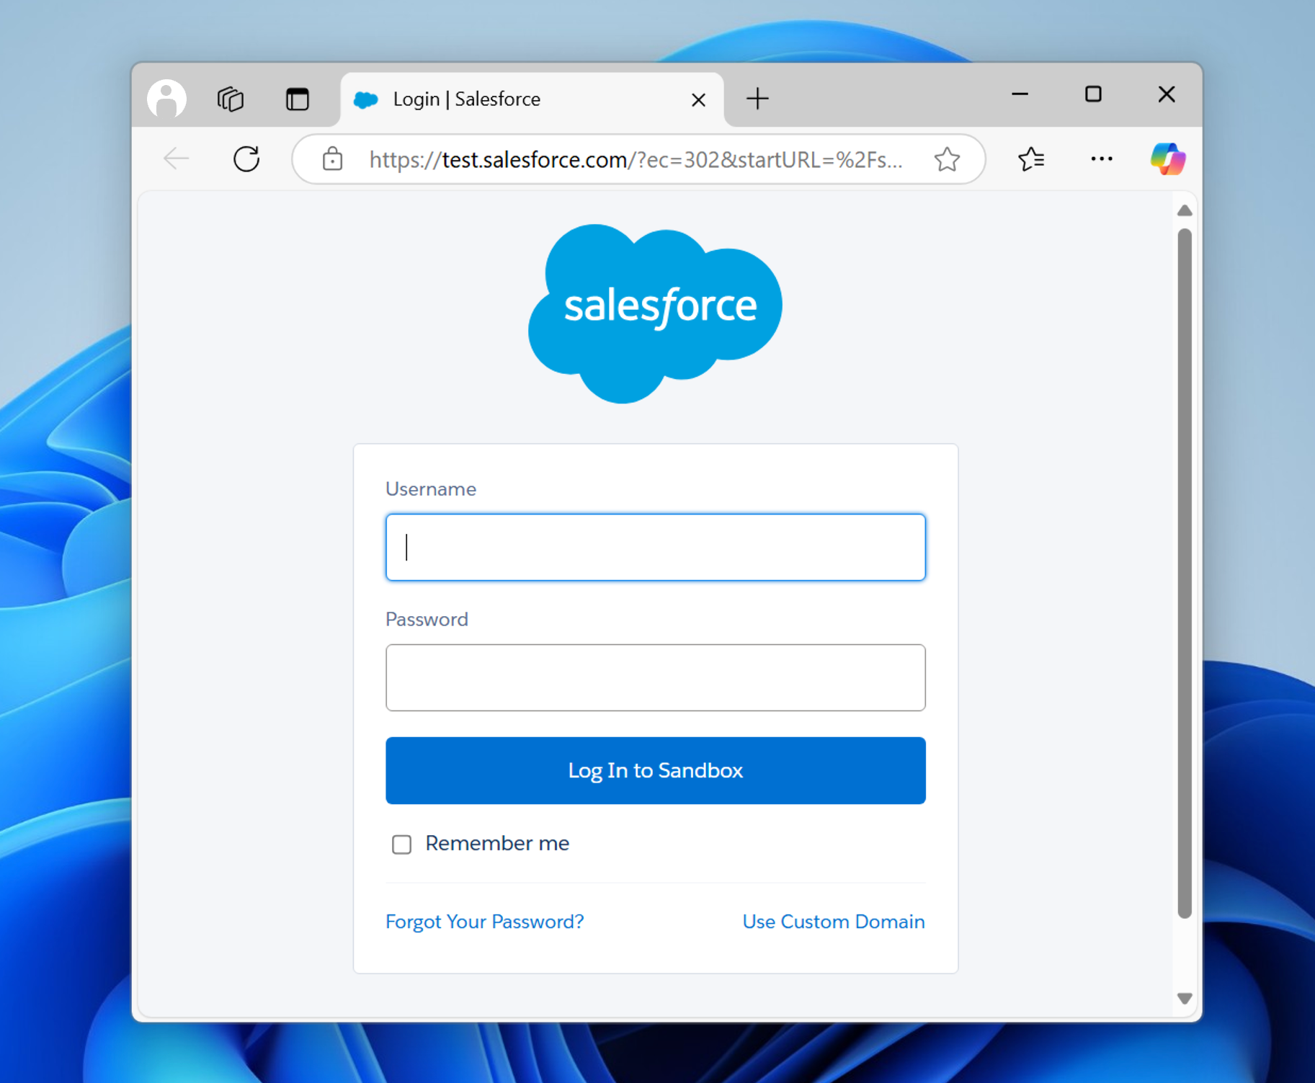View site information lock icon
This screenshot has width=1315, height=1083.
click(x=332, y=159)
